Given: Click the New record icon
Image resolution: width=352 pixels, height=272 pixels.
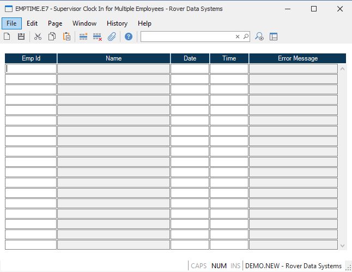Looking at the screenshot, I should click(7, 37).
